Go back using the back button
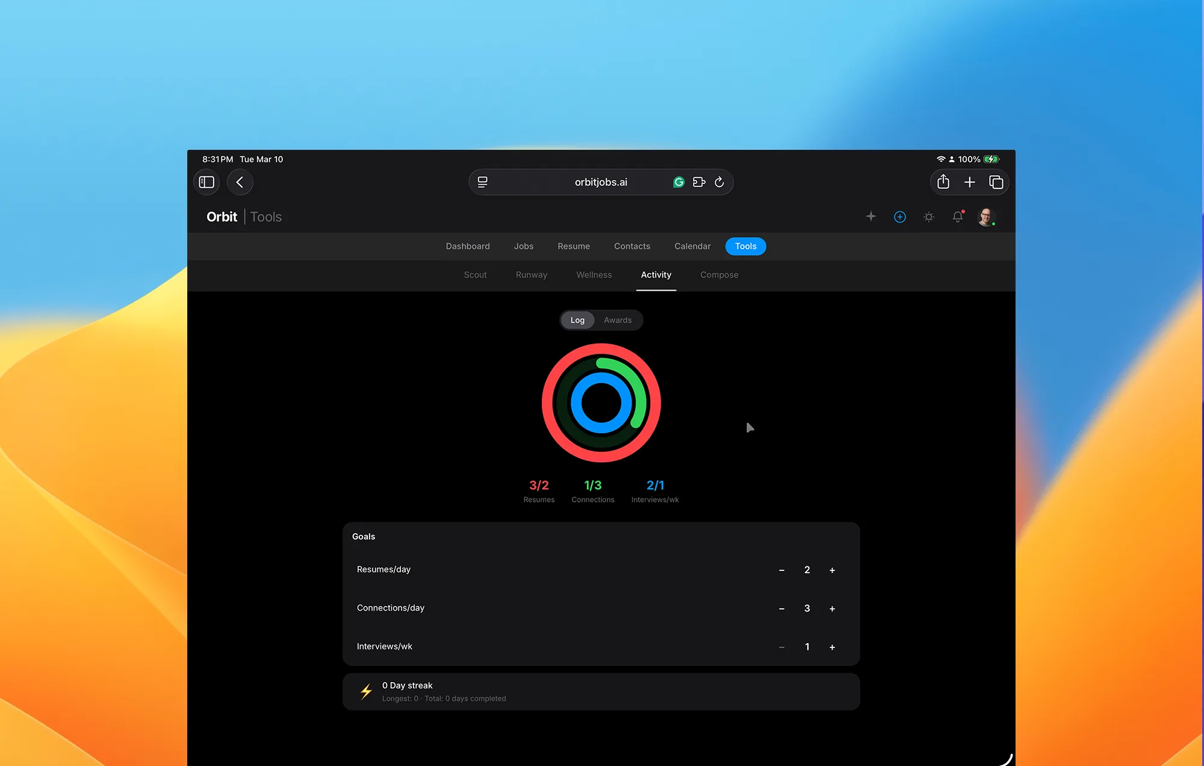The height and width of the screenshot is (766, 1204). pyautogui.click(x=240, y=182)
